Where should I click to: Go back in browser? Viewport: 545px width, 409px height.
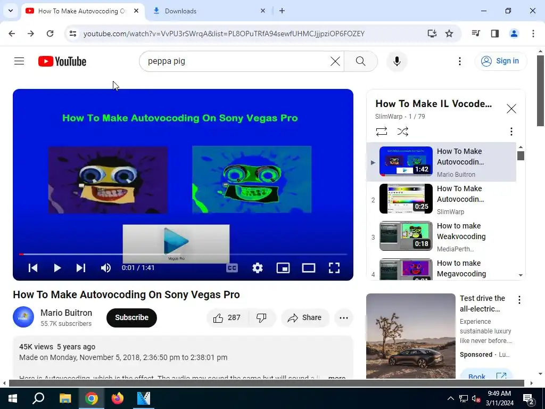pos(12,34)
